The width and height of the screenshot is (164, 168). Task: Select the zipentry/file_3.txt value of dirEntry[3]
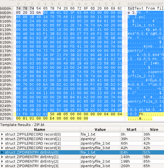pyautogui.click(x=95, y=166)
